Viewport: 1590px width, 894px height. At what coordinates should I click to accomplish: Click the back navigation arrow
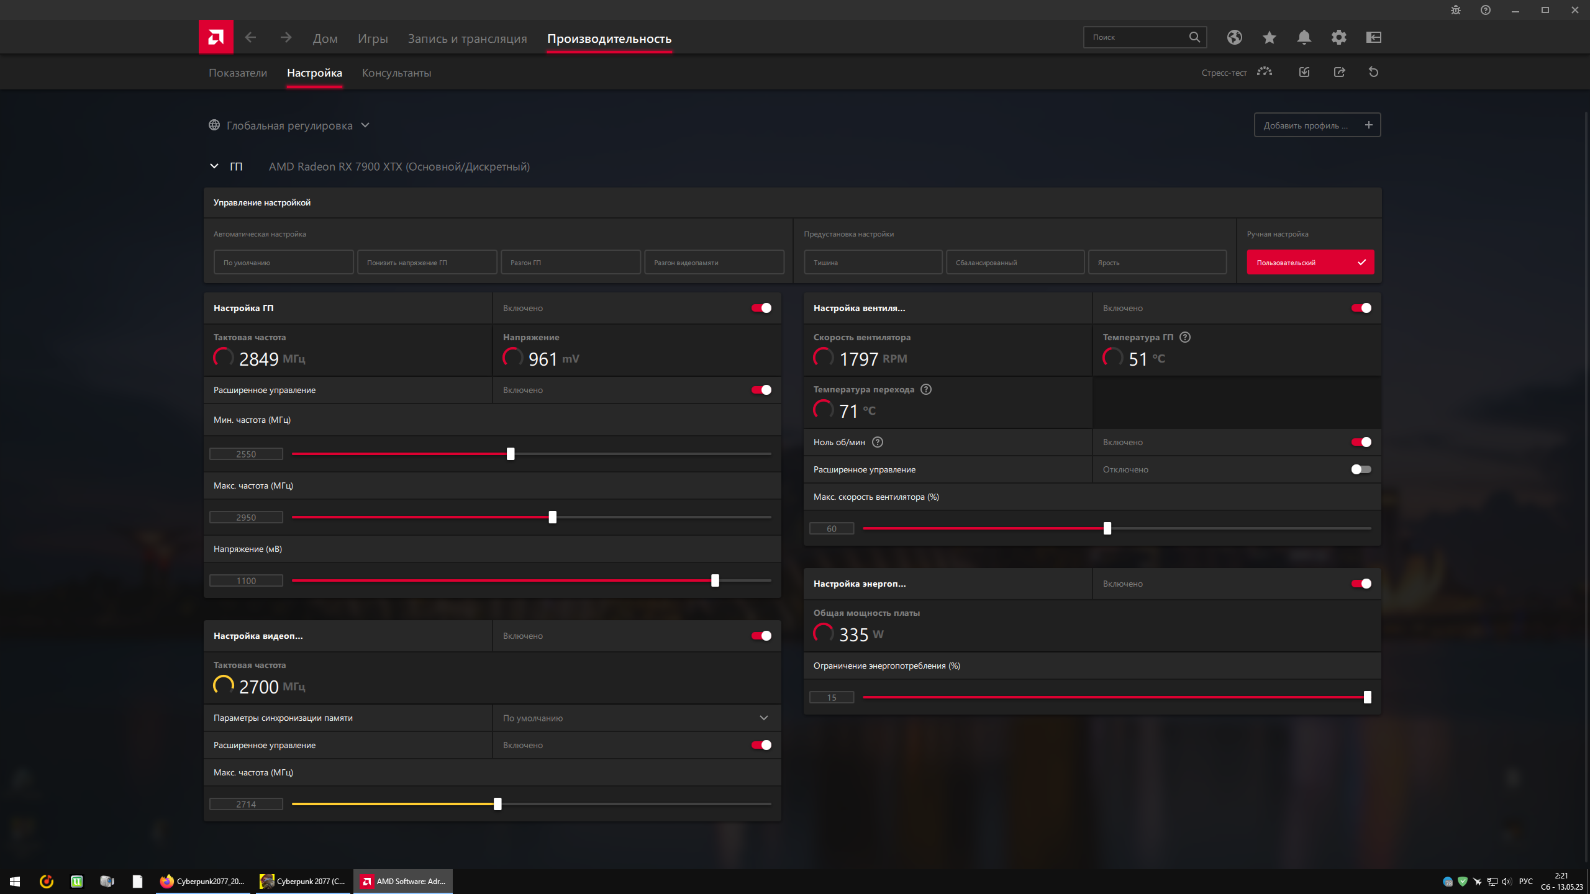coord(250,37)
